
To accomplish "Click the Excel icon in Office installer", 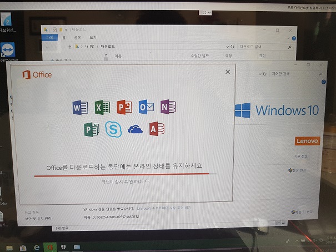I will 102,107.
